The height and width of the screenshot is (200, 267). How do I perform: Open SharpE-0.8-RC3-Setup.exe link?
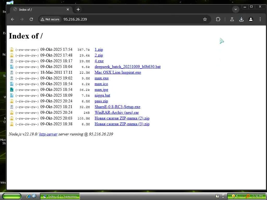118,107
